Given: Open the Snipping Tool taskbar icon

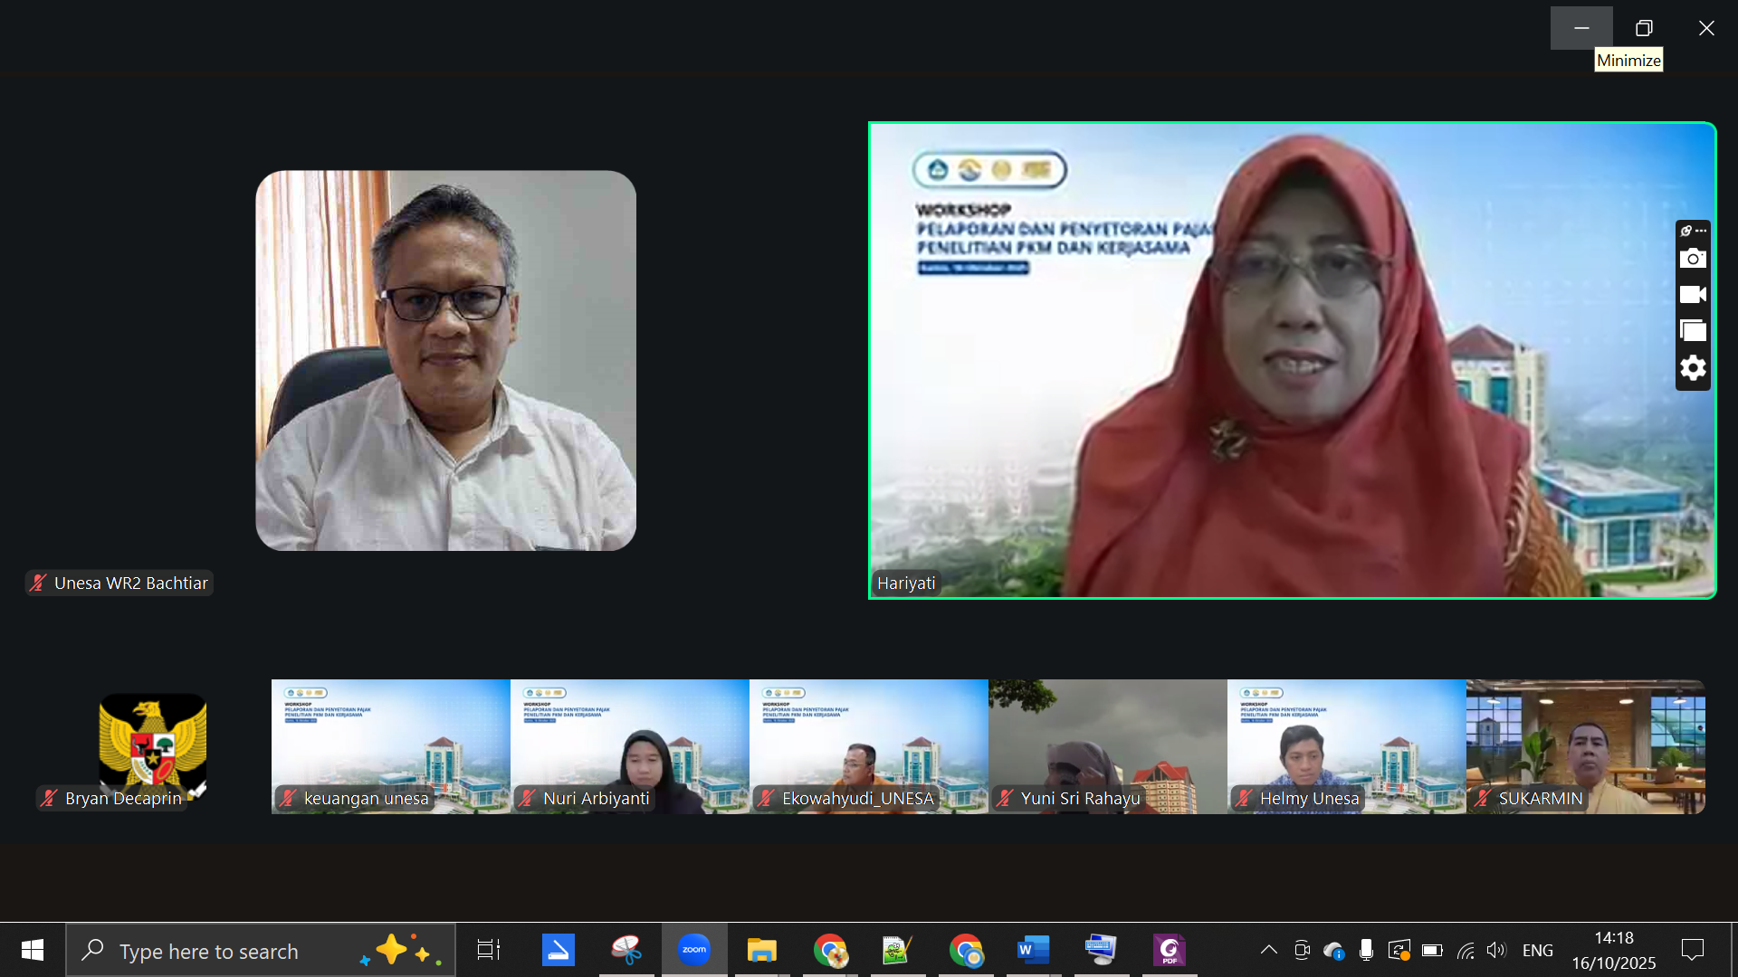Looking at the screenshot, I should [x=626, y=950].
